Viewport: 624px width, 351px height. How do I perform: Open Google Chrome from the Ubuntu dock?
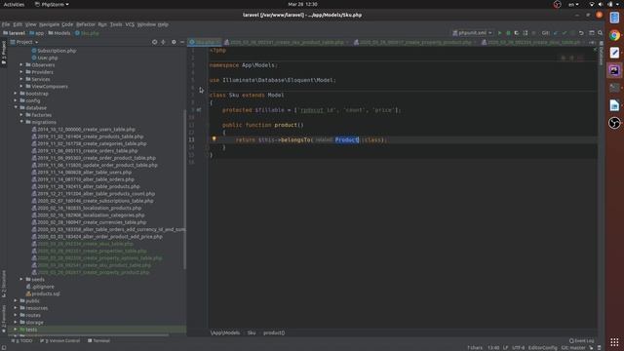[614, 35]
